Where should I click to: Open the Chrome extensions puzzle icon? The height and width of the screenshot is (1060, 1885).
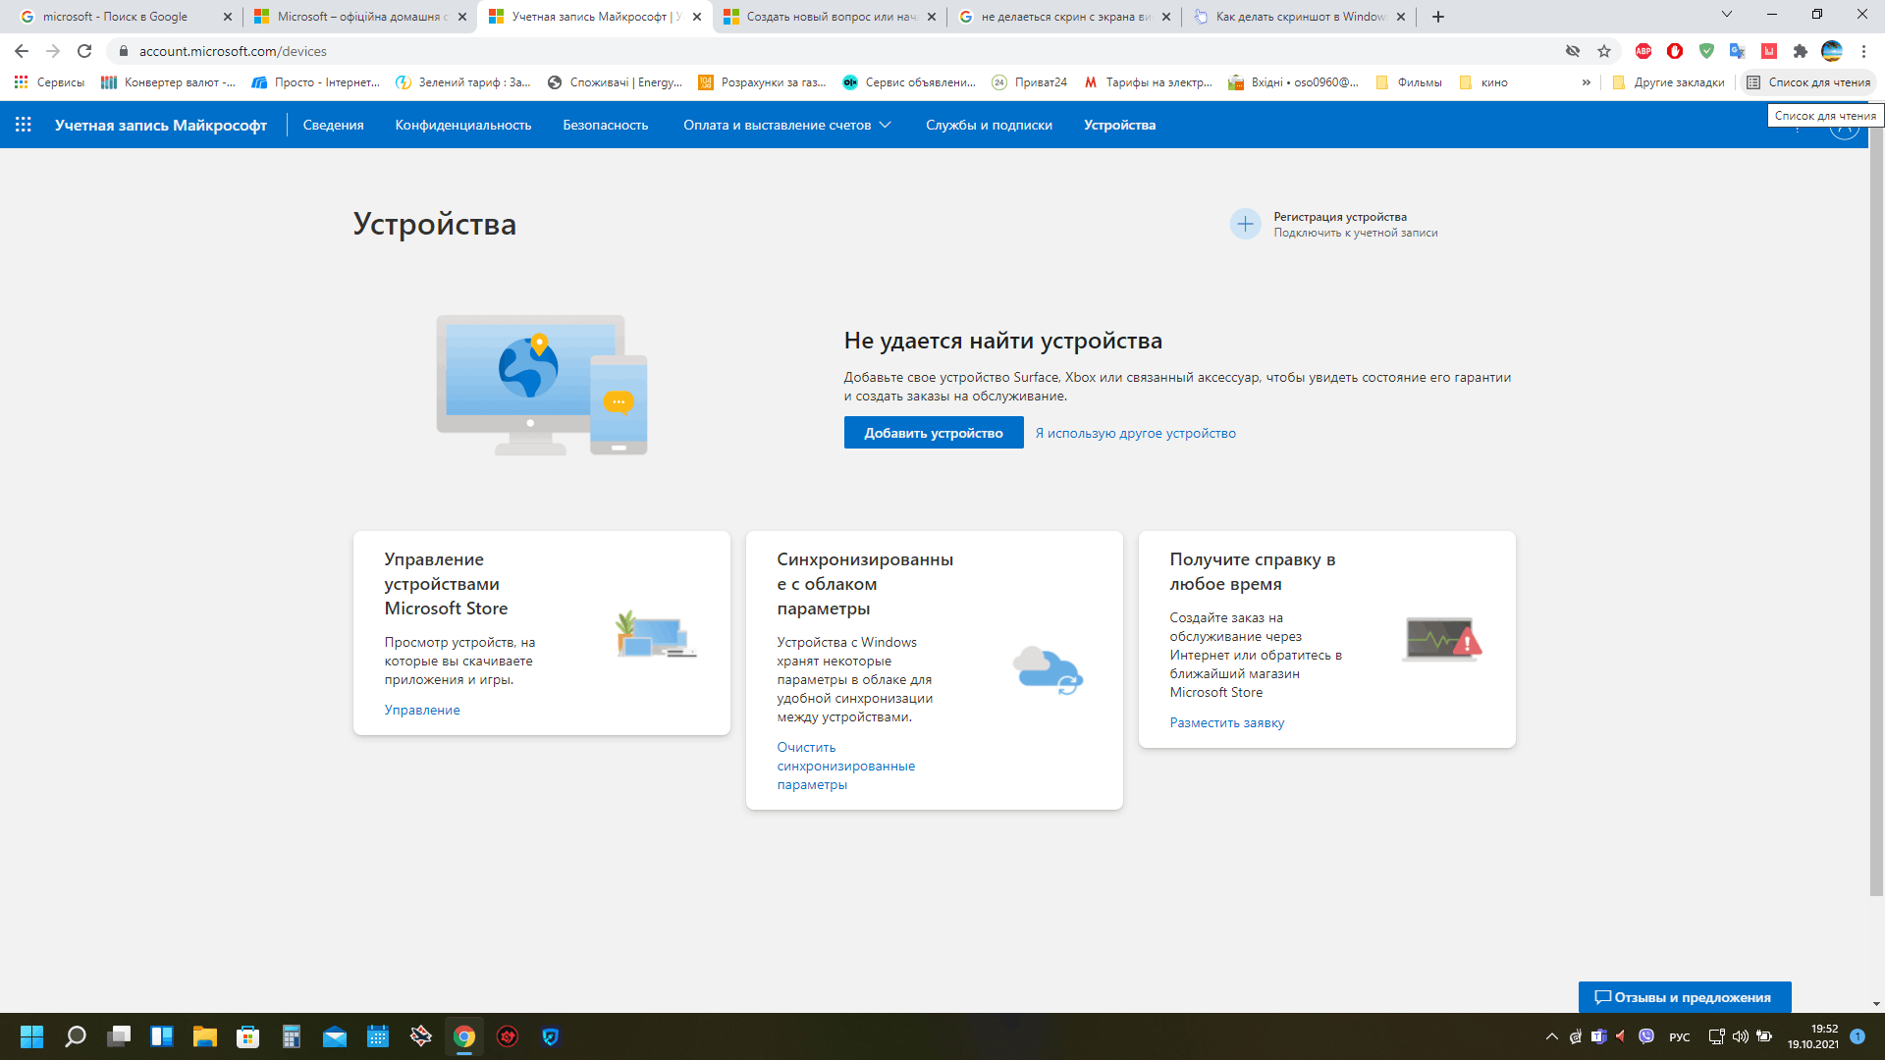coord(1801,51)
